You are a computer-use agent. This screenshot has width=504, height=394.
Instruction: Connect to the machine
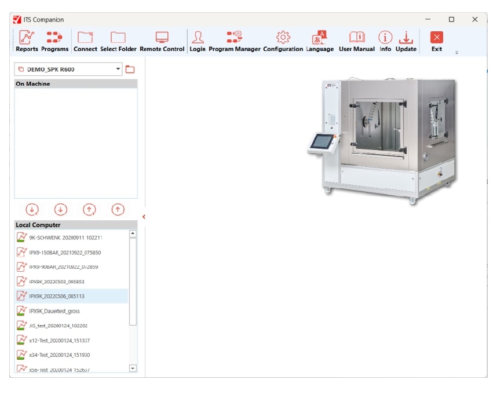[x=85, y=41]
